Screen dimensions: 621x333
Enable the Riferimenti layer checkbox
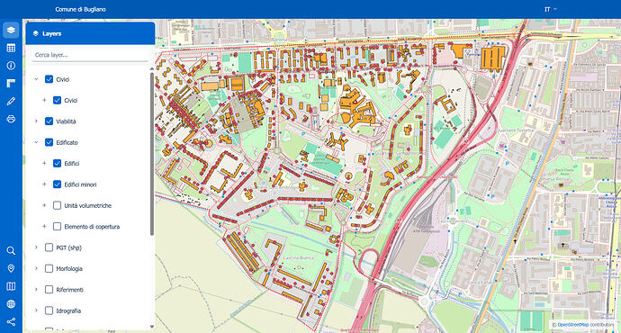coord(49,290)
